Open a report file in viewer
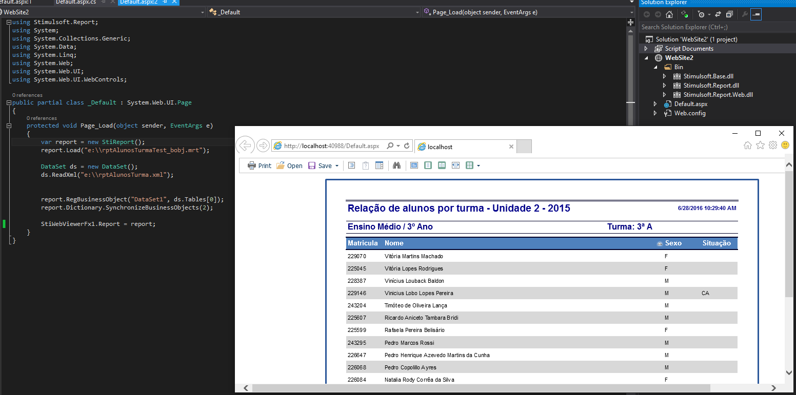 point(289,165)
